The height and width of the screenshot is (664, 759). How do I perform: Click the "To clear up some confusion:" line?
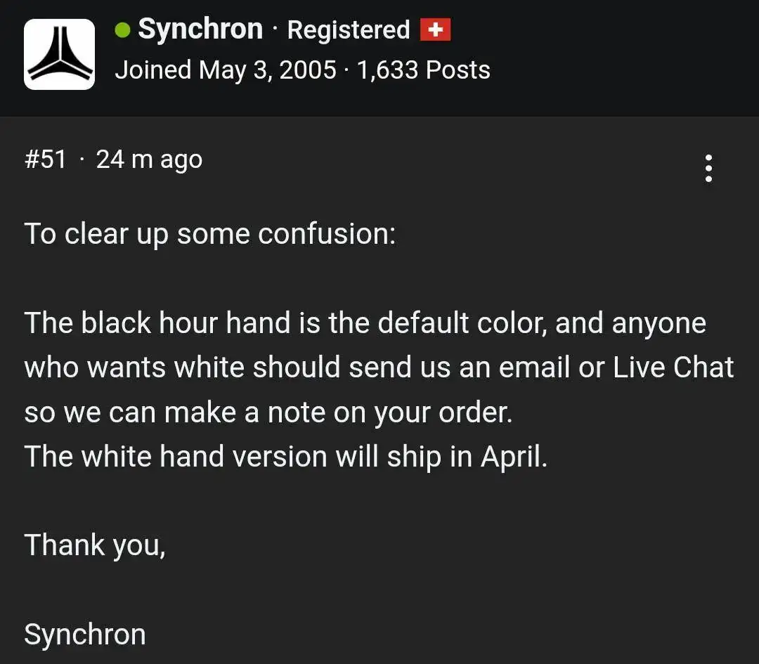tap(210, 234)
